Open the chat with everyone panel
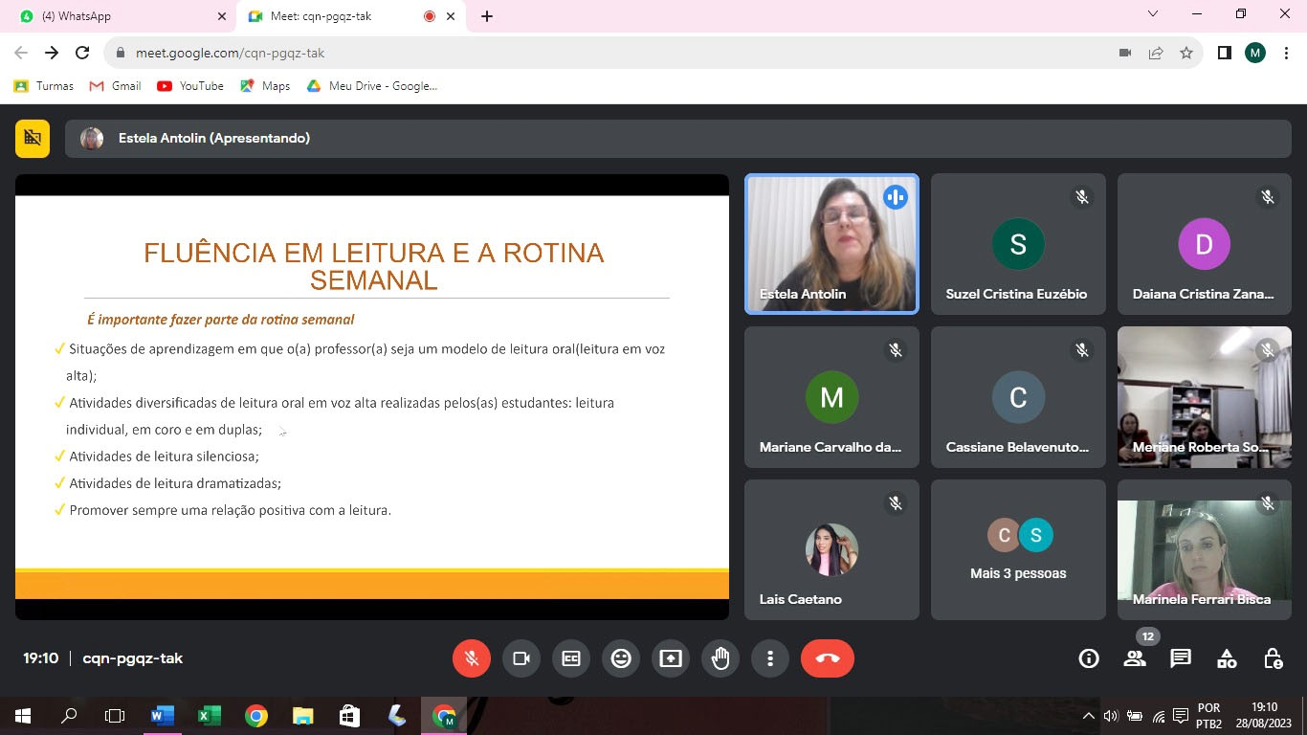 pos(1181,658)
